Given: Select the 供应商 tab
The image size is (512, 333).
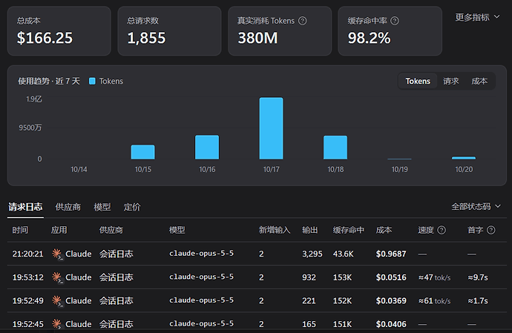Looking at the screenshot, I should click(x=68, y=207).
